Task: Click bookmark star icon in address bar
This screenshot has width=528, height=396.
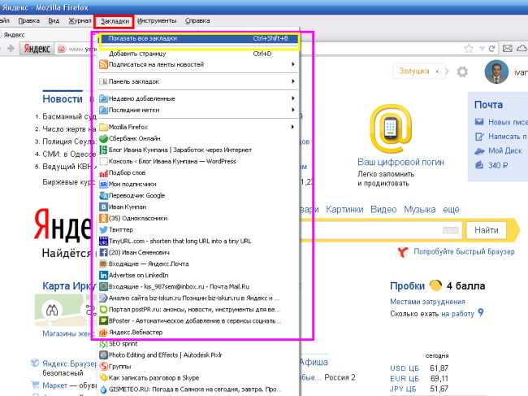Action: (469, 49)
